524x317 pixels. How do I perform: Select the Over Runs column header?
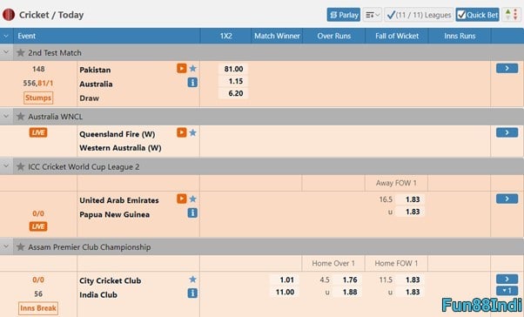point(334,36)
